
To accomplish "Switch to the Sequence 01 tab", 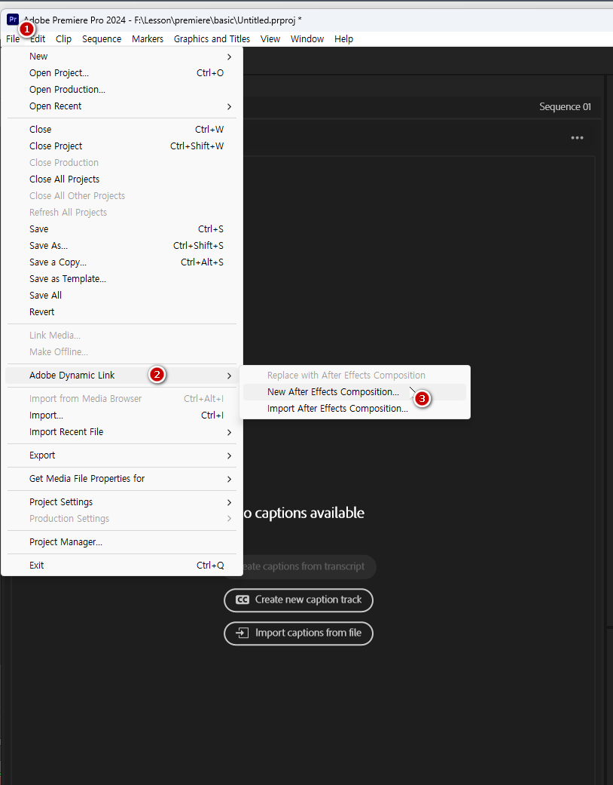I will (x=565, y=107).
